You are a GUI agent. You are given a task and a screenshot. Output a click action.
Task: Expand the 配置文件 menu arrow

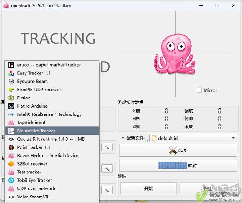123,138
